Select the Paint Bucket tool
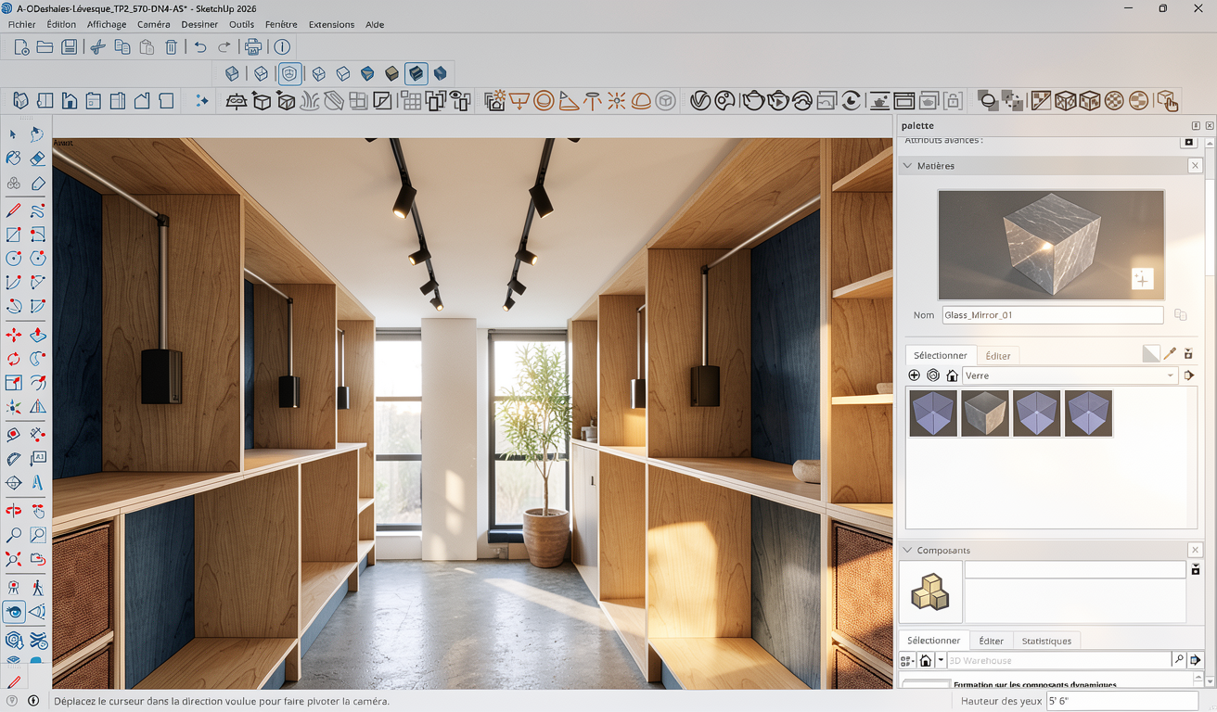The width and height of the screenshot is (1217, 712). (x=13, y=159)
